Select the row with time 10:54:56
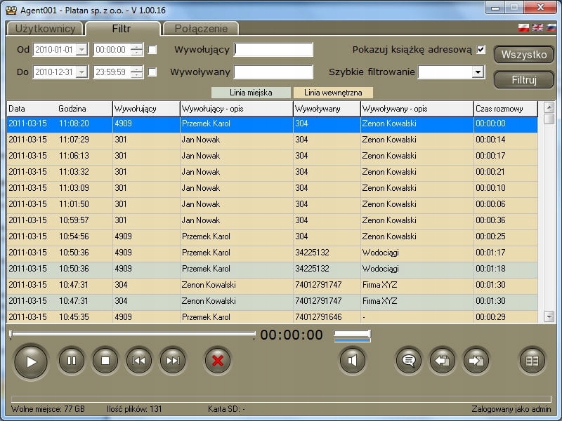The height and width of the screenshot is (421, 562). 272,236
